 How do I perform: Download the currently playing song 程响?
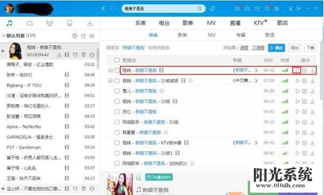tap(59, 55)
